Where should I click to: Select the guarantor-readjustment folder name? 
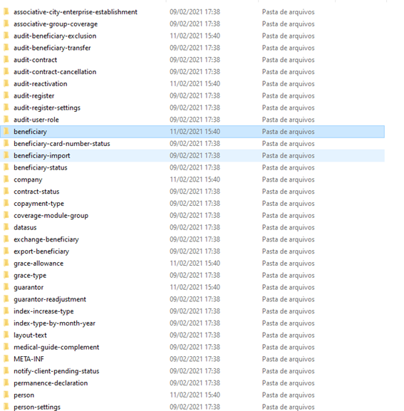pos(50,299)
